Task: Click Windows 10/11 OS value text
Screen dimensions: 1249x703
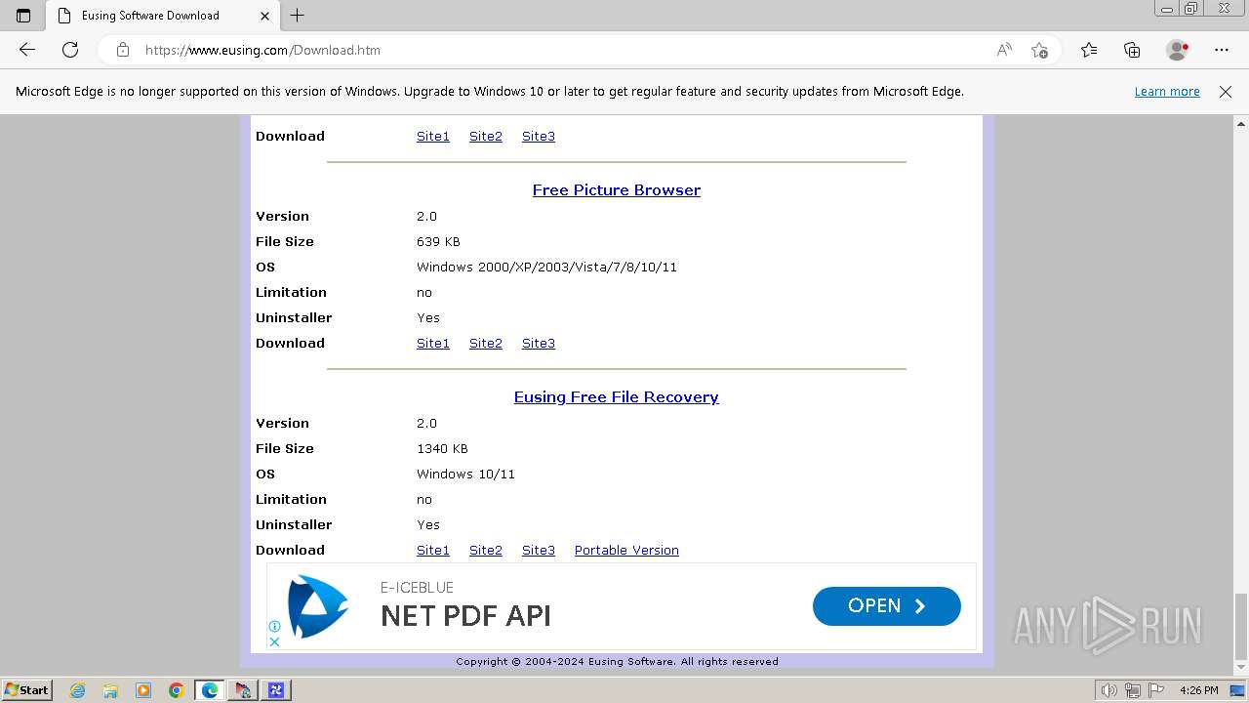Action: click(x=465, y=475)
